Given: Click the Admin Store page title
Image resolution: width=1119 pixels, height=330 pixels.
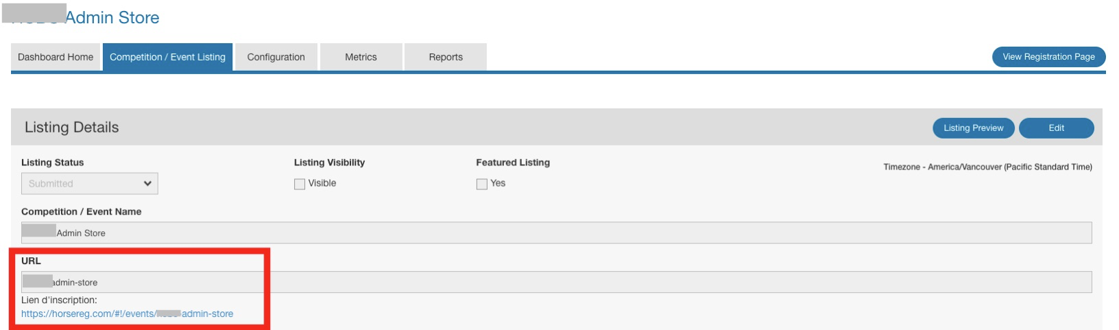Looking at the screenshot, I should point(112,18).
